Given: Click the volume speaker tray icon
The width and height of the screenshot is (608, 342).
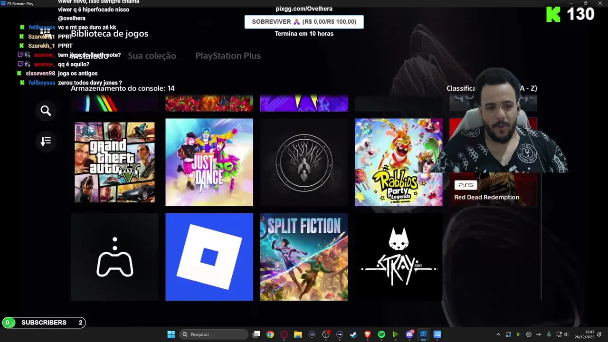Looking at the screenshot, I should [x=567, y=334].
